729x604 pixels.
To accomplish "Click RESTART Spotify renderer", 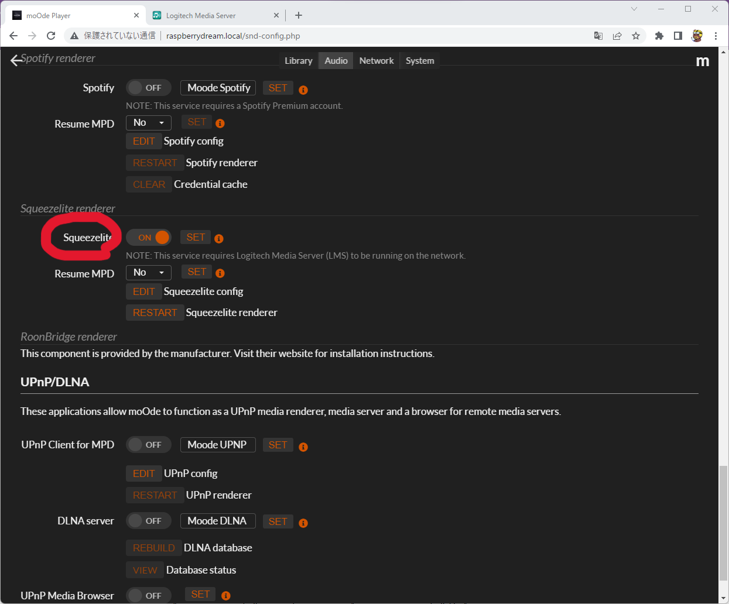I will tap(155, 163).
